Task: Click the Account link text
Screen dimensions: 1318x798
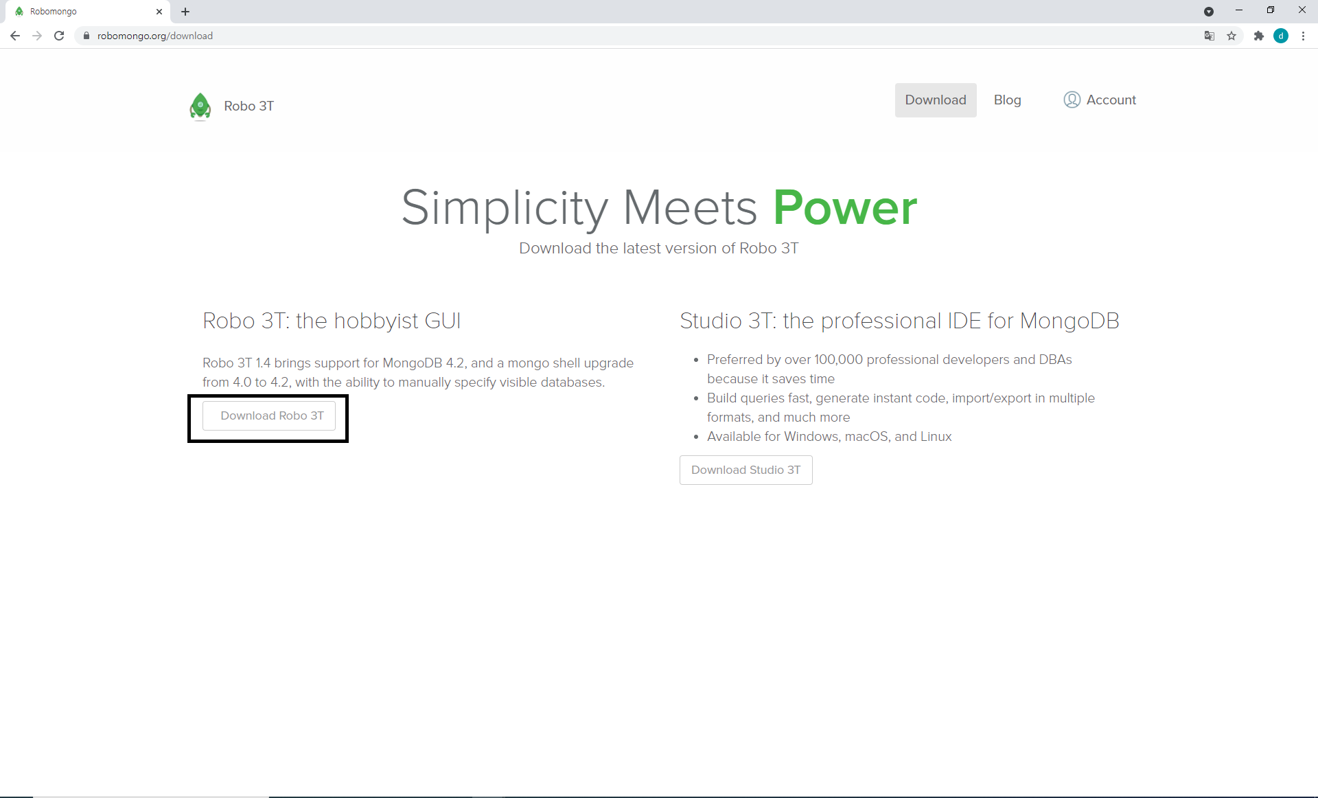Action: [x=1111, y=100]
